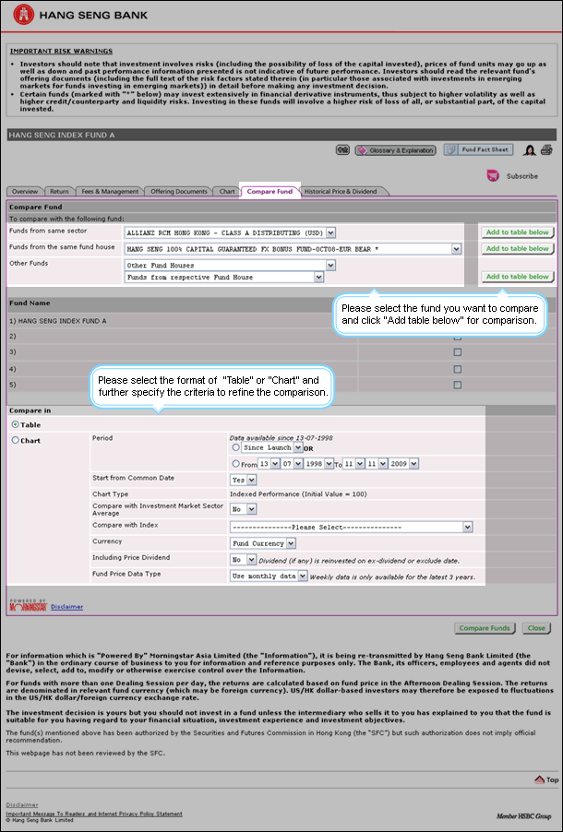Click the woman assistant icon
Screen dimensions: 563x832
coord(530,150)
